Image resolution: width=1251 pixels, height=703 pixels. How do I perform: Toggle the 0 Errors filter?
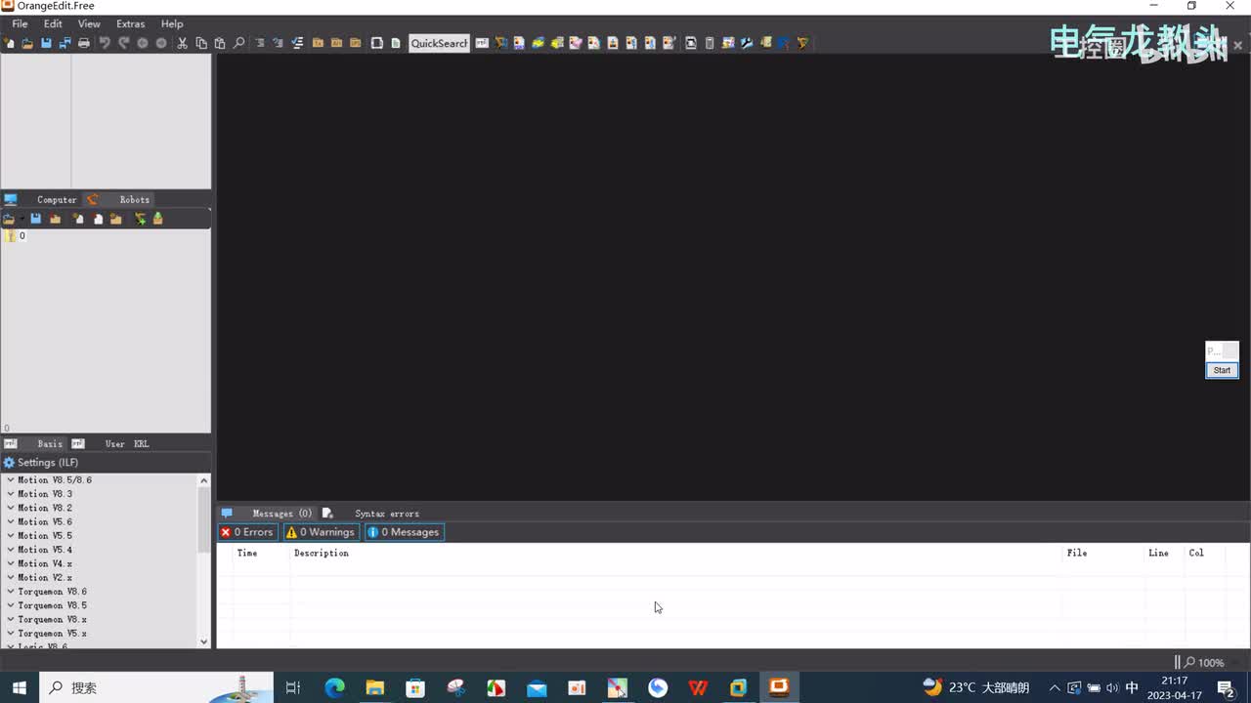click(x=247, y=532)
